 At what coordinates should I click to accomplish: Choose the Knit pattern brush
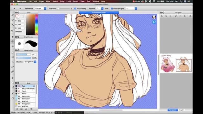[x=25, y=104]
